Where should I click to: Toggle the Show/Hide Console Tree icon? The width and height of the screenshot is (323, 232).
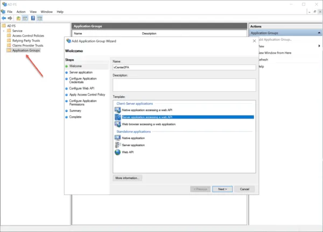[25, 18]
